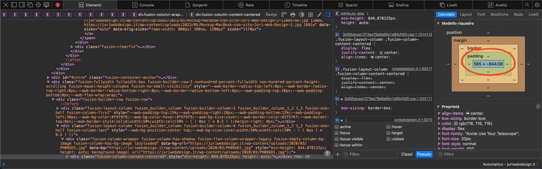
Task: Click the device settings monitor icon
Action: click(46, 5)
